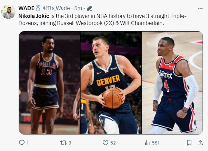Viewport: 208px width, 151px height.
Task: Open the share upload icon
Action: point(200,143)
